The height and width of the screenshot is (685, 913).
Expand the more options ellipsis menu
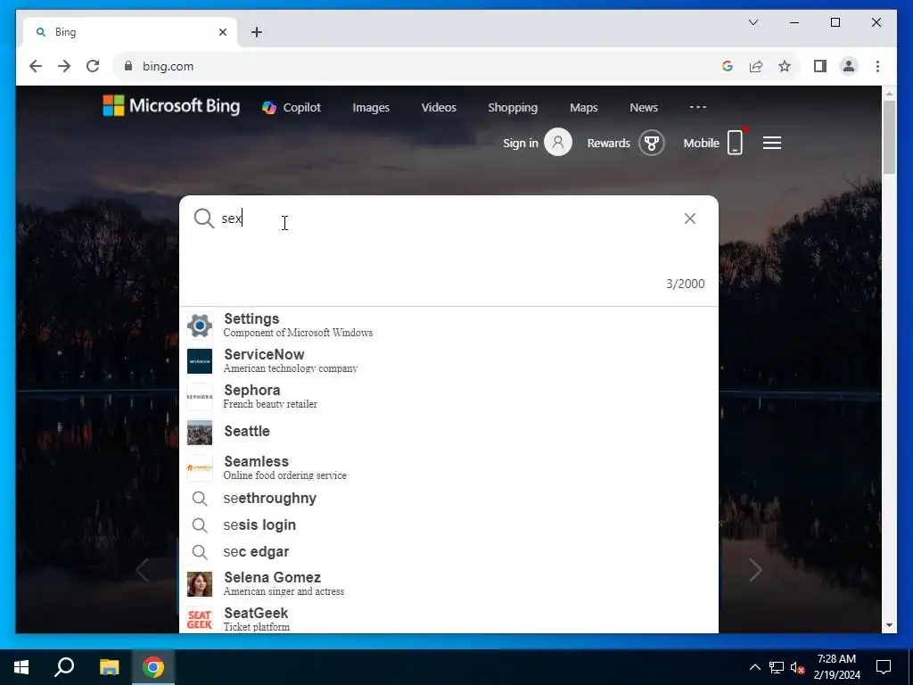coord(697,107)
